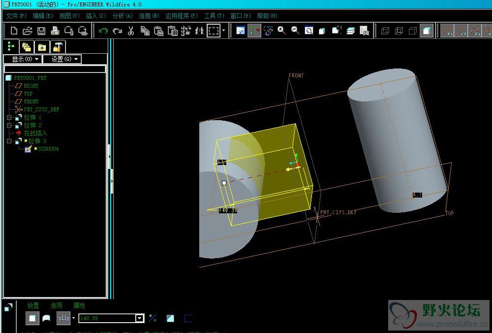Switch to hidden line display

pos(399,31)
